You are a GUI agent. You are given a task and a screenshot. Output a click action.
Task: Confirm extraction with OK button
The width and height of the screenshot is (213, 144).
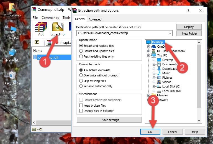150,132
